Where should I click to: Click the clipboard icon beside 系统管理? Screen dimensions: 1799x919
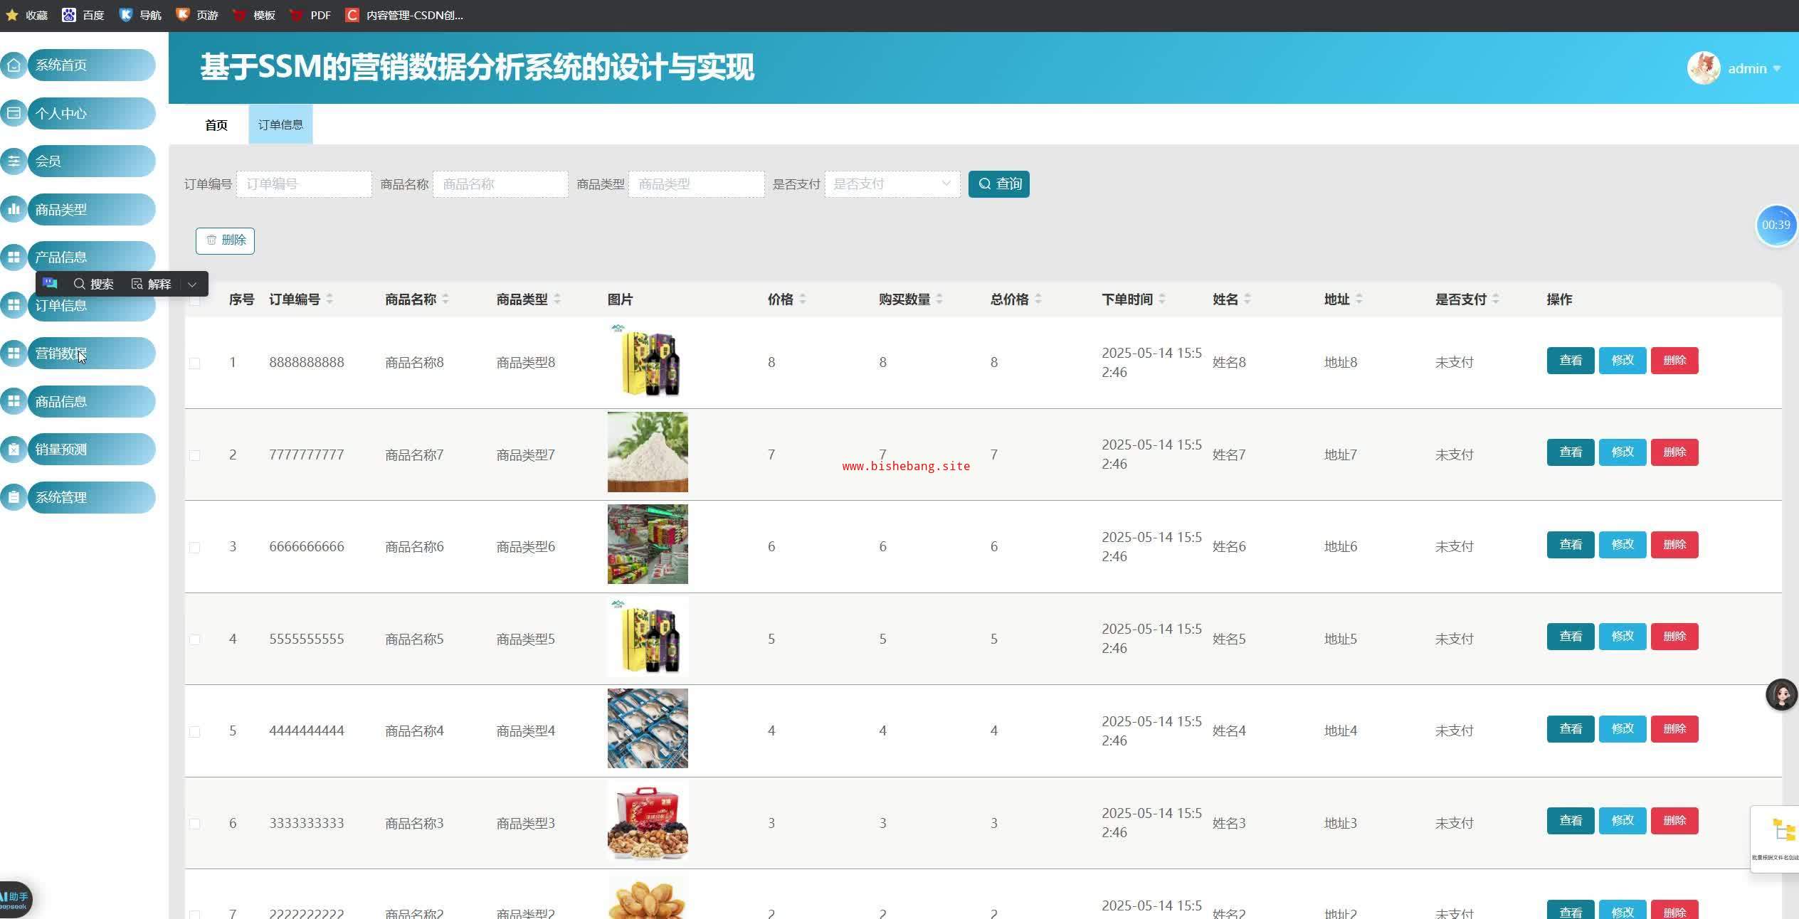14,497
